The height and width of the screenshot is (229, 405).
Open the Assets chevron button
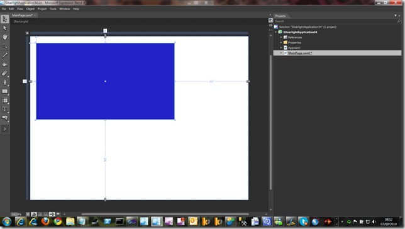pyautogui.click(x=4, y=129)
